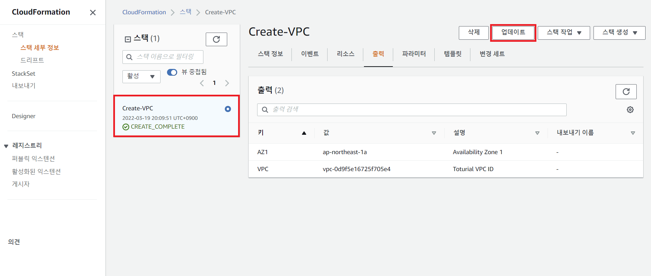Switch to the Stack info tab

270,54
